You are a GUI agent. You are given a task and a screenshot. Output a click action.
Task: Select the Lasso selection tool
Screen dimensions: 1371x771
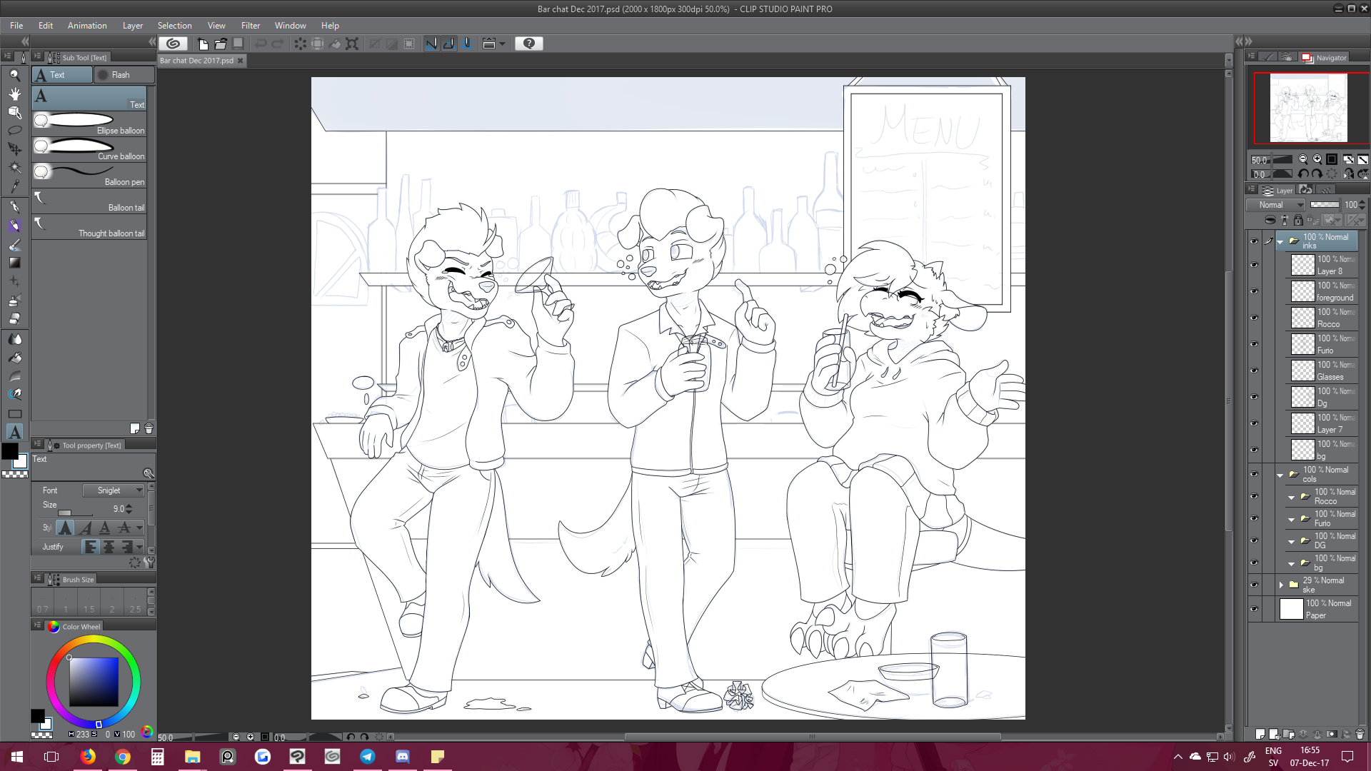pos(14,131)
